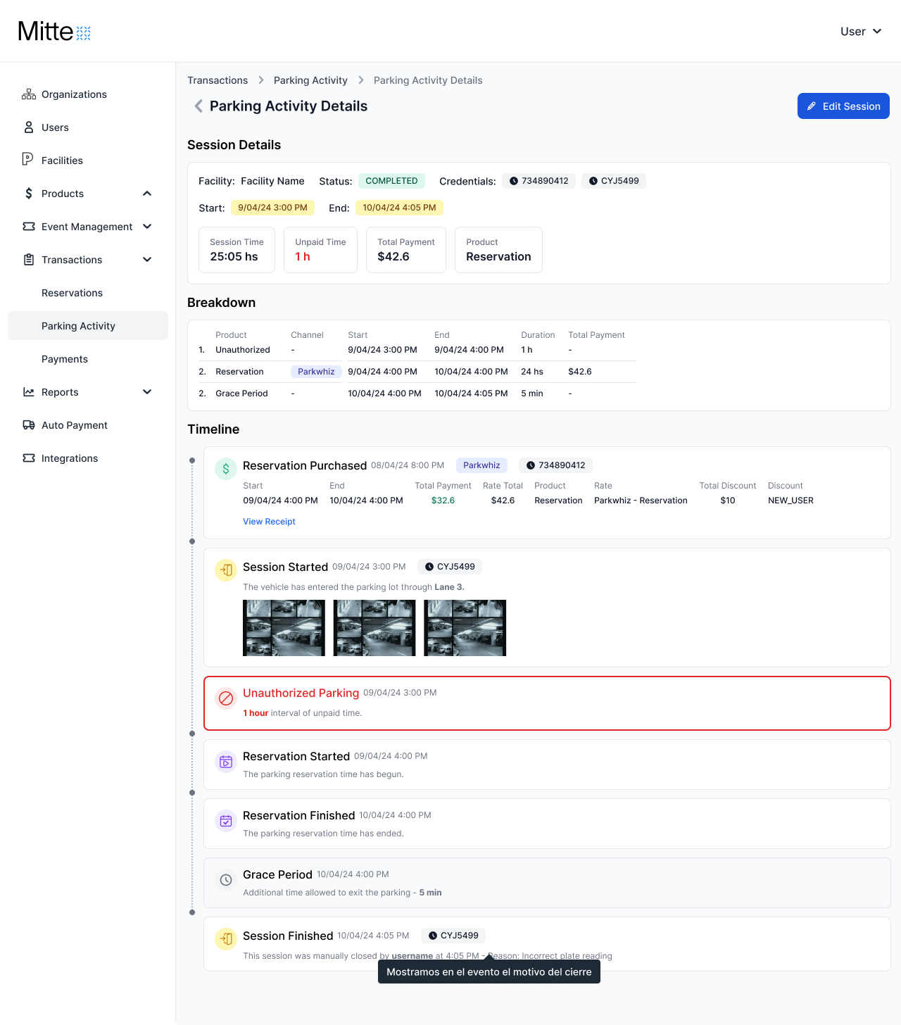Expand the Event Management chevron
The image size is (901, 1025).
(x=147, y=227)
